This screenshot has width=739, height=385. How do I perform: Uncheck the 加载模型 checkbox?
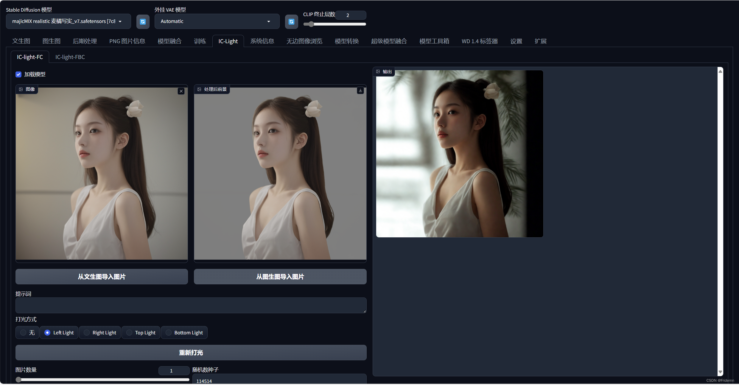point(18,74)
